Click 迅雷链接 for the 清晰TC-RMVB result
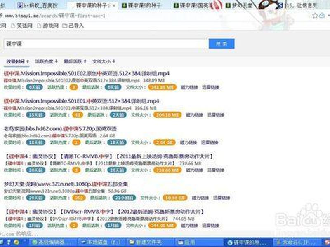 [216, 170]
